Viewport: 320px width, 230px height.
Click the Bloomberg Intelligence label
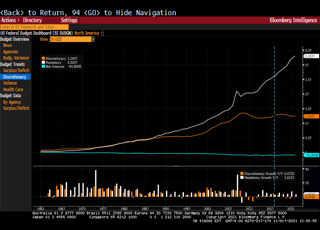[x=294, y=20]
